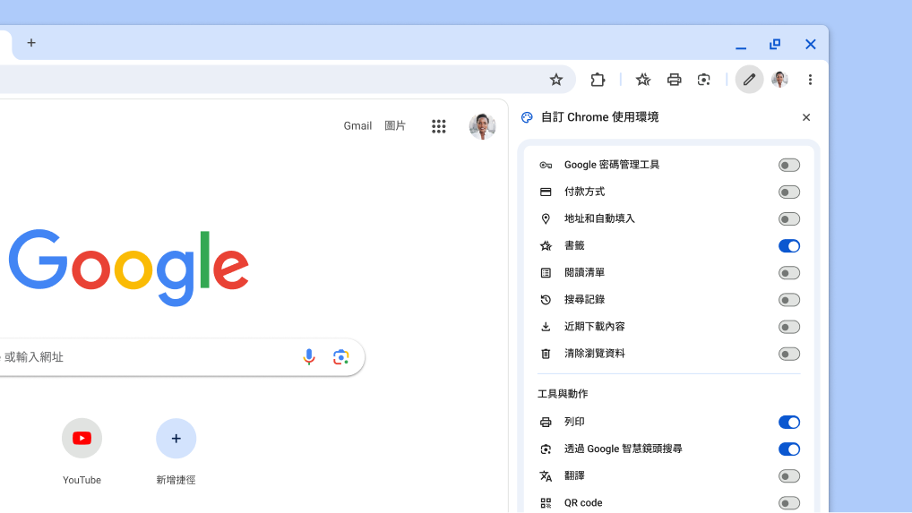Click the palette icon in side panel header
The width and height of the screenshot is (912, 513).
click(527, 117)
